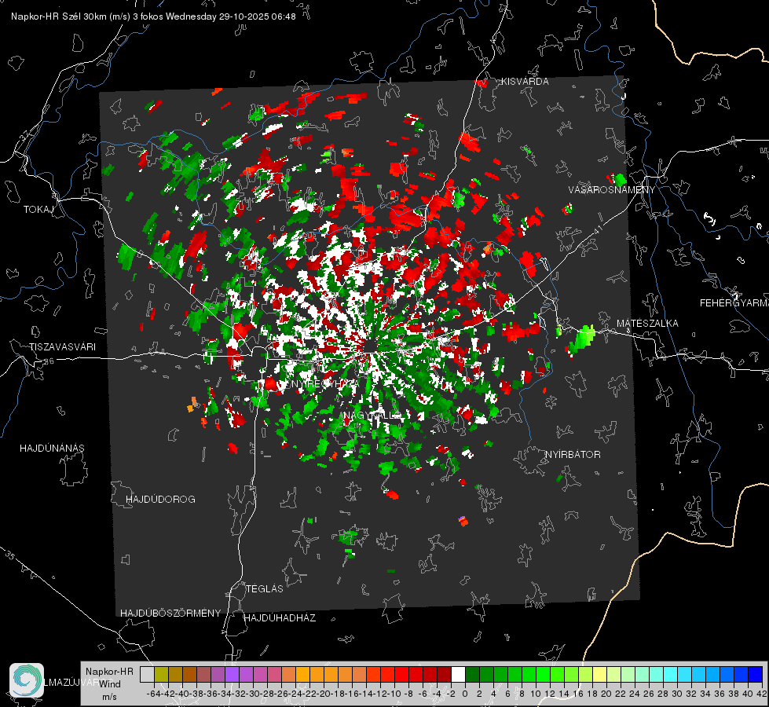Screen dimensions: 769x707
Task: Select the purple -34 m/s legend swatch
Action: coord(232,674)
